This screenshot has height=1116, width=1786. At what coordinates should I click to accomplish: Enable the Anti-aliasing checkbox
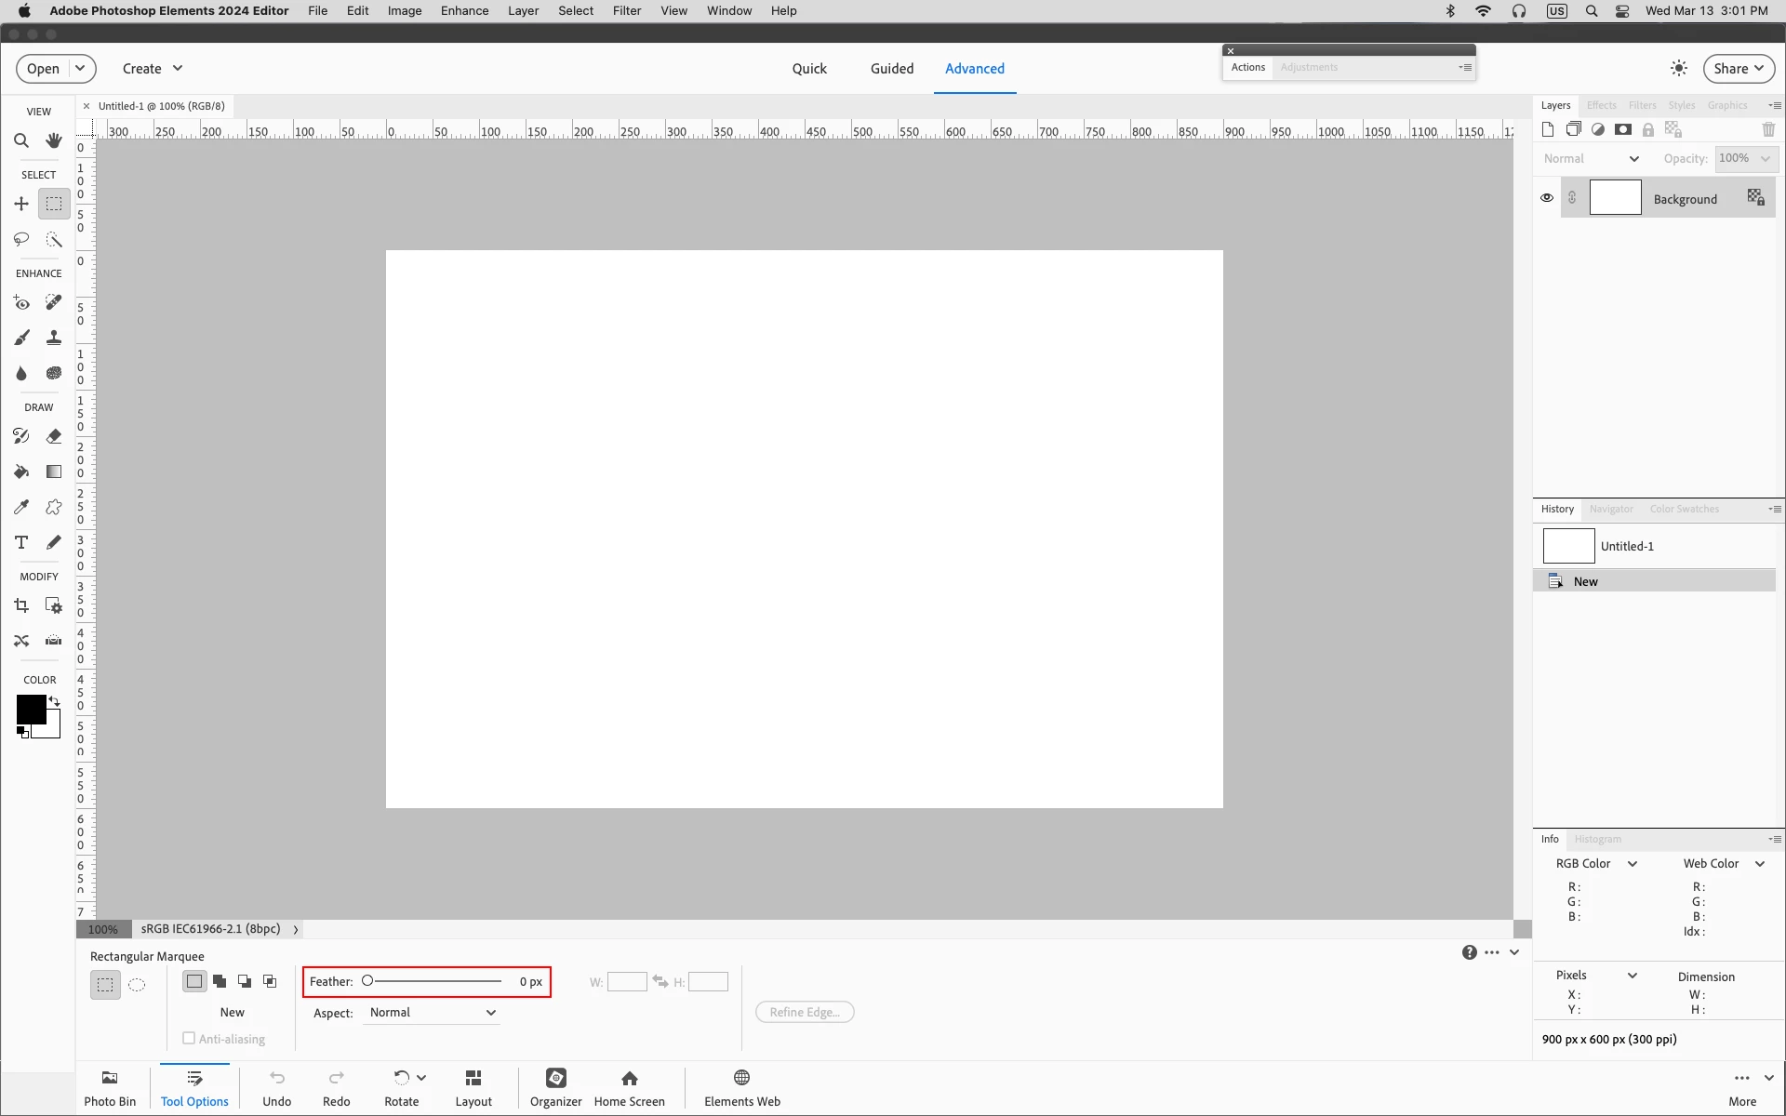189,1038
